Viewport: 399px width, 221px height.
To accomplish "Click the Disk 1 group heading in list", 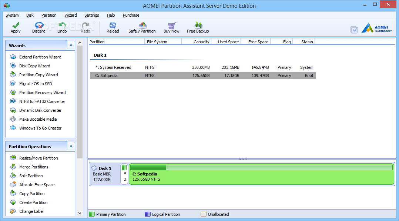I will coord(100,55).
